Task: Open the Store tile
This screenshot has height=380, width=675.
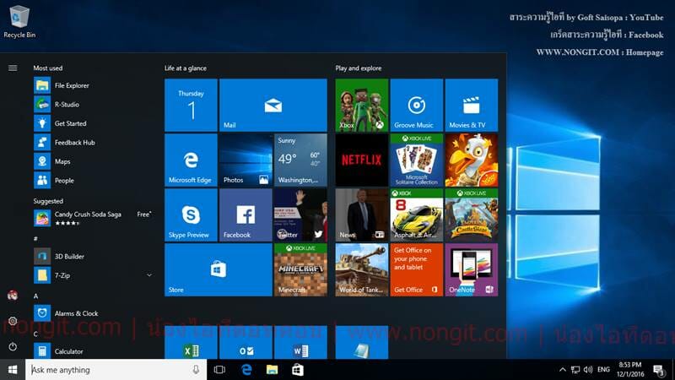Action: [x=219, y=269]
